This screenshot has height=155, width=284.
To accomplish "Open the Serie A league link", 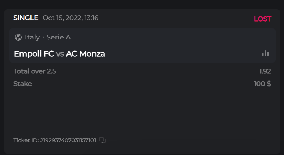I will coord(58,37).
